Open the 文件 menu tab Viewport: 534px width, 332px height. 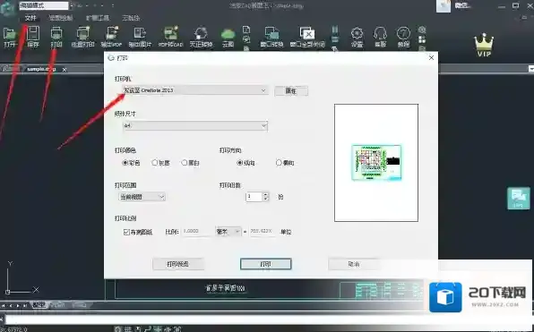[x=30, y=18]
